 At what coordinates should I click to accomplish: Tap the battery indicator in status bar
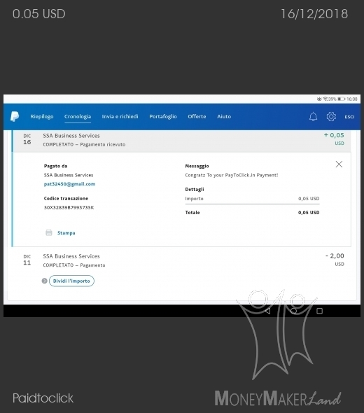[342, 99]
